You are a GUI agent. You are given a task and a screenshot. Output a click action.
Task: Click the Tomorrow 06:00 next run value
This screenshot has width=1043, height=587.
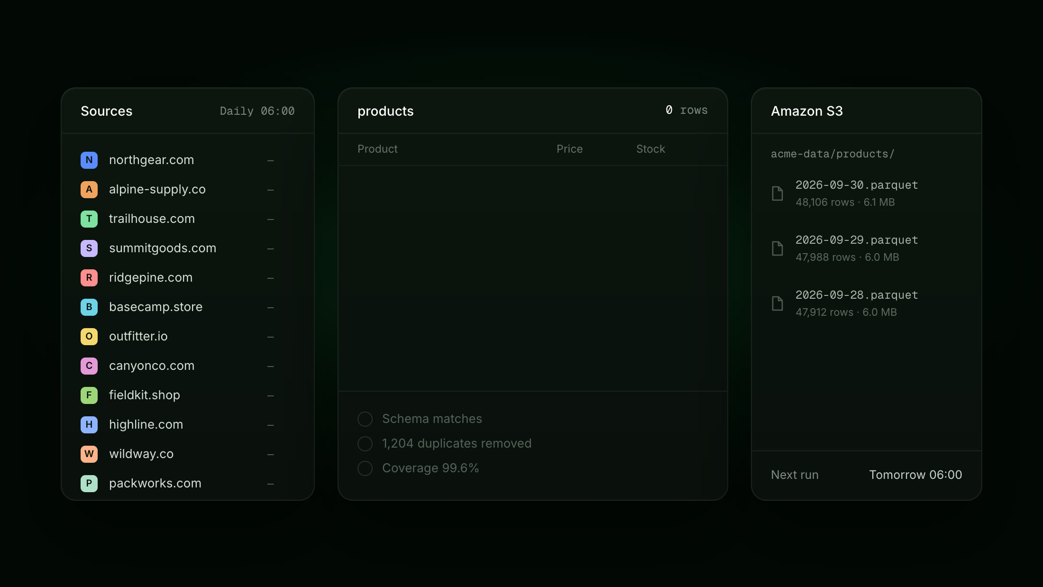coord(915,475)
